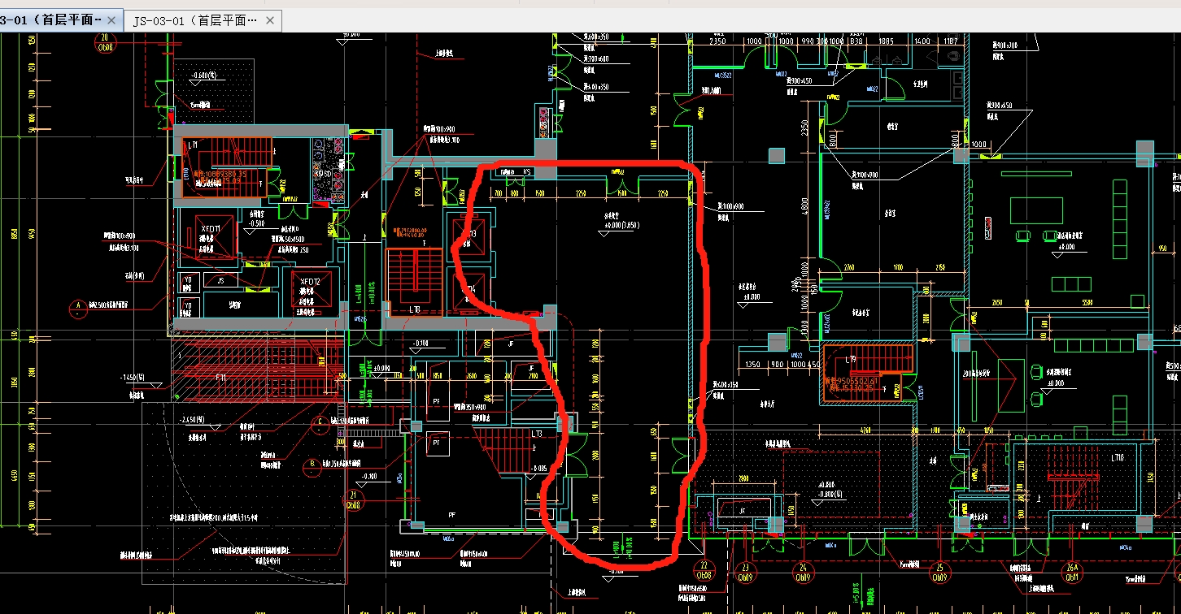Viewport: 1181px width, 614px height.
Task: Click the FT1 ramp label
Action: pos(220,378)
